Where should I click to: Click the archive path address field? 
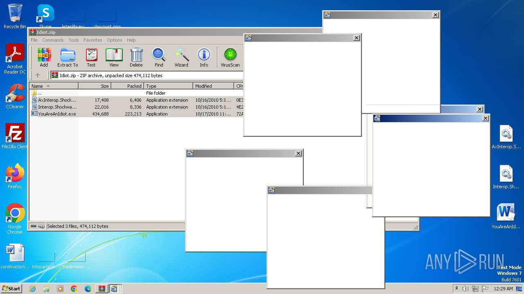147,75
